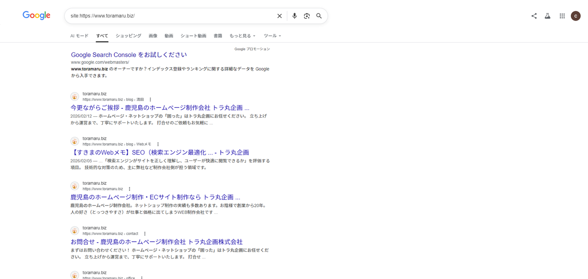Screen dimensions: 588x279
Task: Expand the ツール dropdown
Action: (x=272, y=36)
